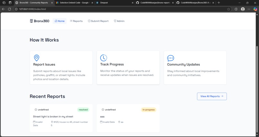Click the Report Issues location pin icon
Image resolution: width=259 pixels, height=137 pixels.
tap(37, 58)
